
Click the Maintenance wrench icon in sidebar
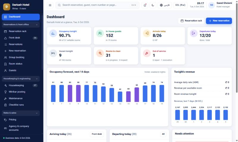point(5,99)
